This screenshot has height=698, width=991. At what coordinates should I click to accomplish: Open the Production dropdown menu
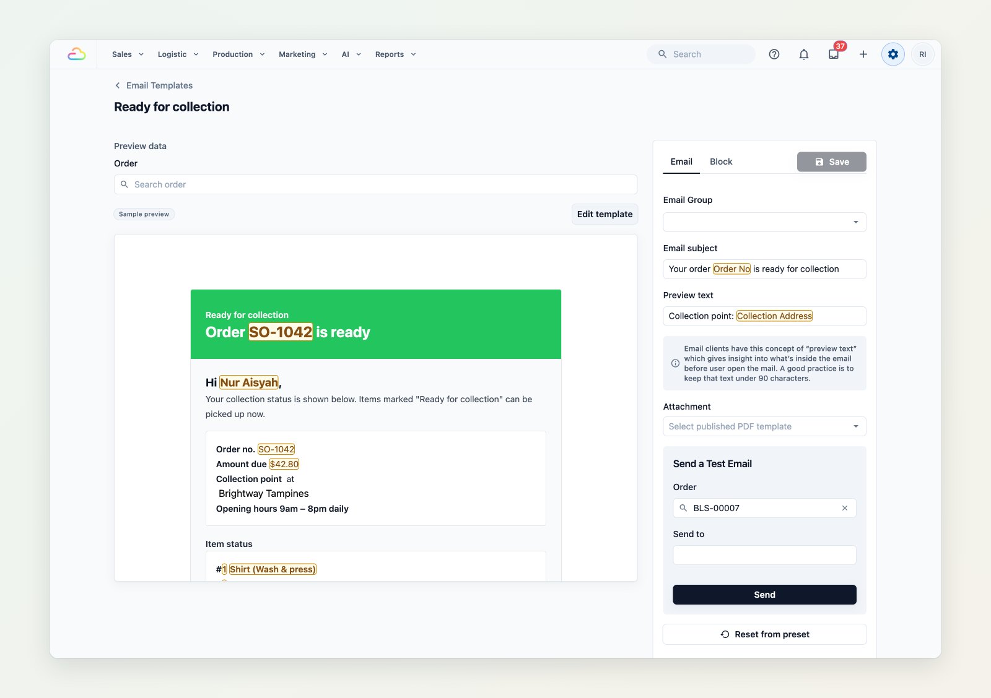[x=238, y=54]
